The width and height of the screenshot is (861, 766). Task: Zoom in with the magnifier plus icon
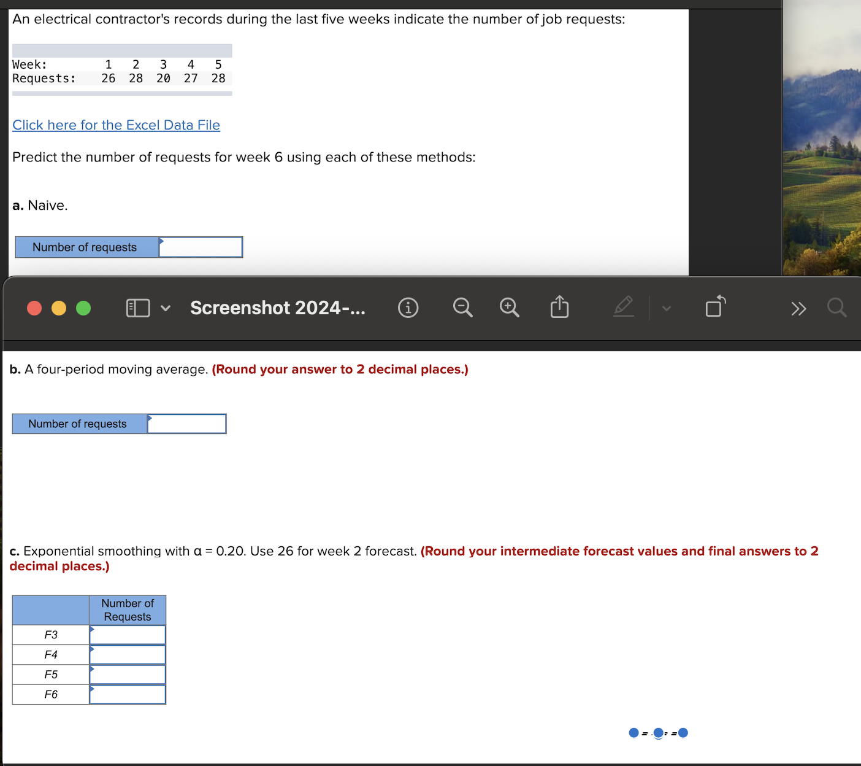pyautogui.click(x=510, y=308)
